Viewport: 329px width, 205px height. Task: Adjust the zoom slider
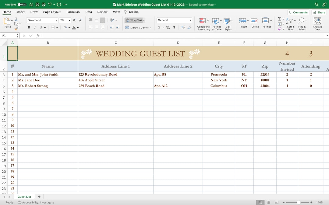(x=298, y=202)
